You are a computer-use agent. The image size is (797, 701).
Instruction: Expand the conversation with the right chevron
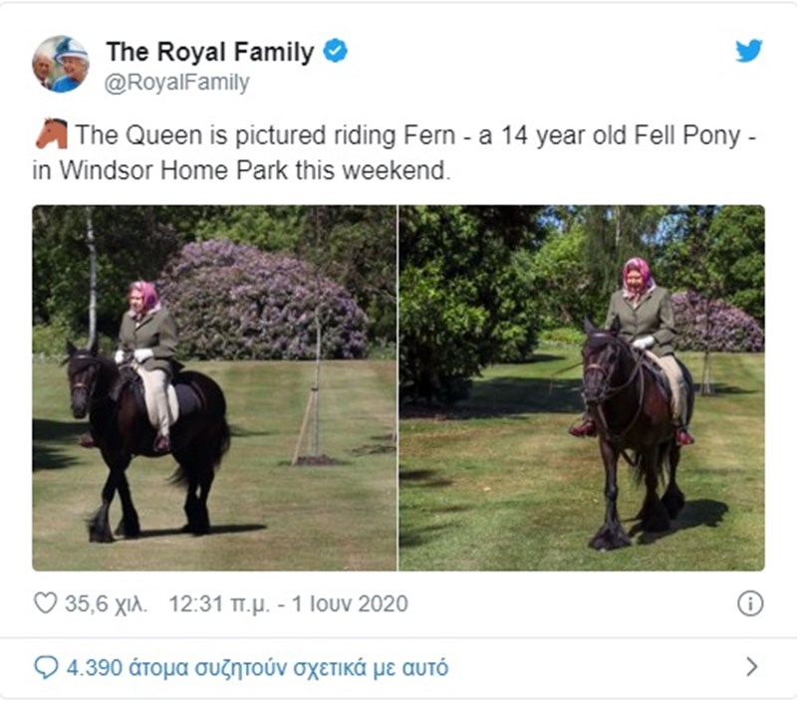[x=752, y=666]
